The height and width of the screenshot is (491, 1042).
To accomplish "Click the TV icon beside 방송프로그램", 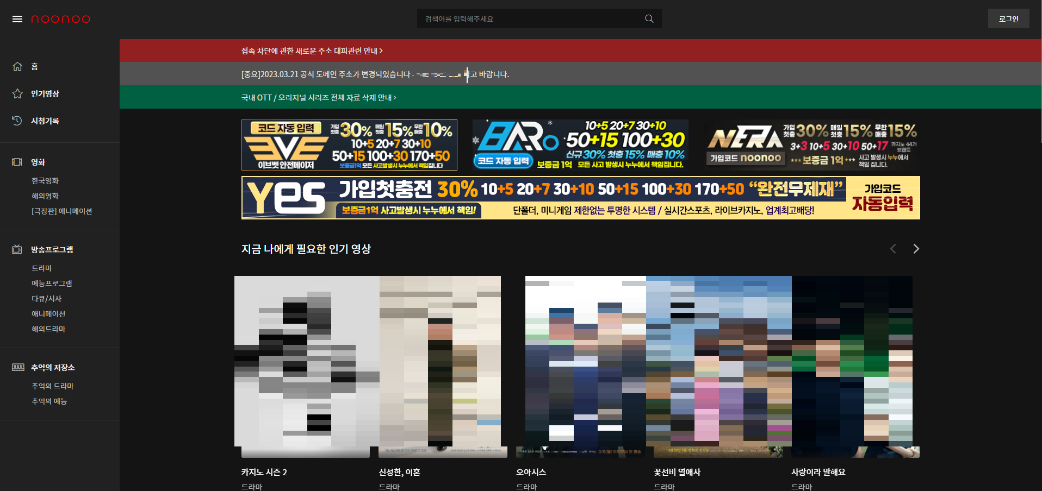I will (17, 249).
